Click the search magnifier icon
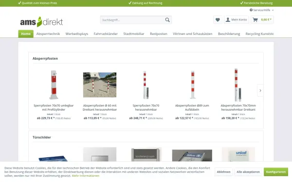Viewport: 292px width, 182px height. (167, 20)
